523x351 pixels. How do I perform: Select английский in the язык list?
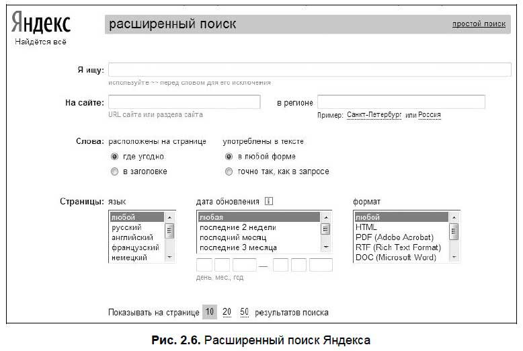[x=137, y=237]
